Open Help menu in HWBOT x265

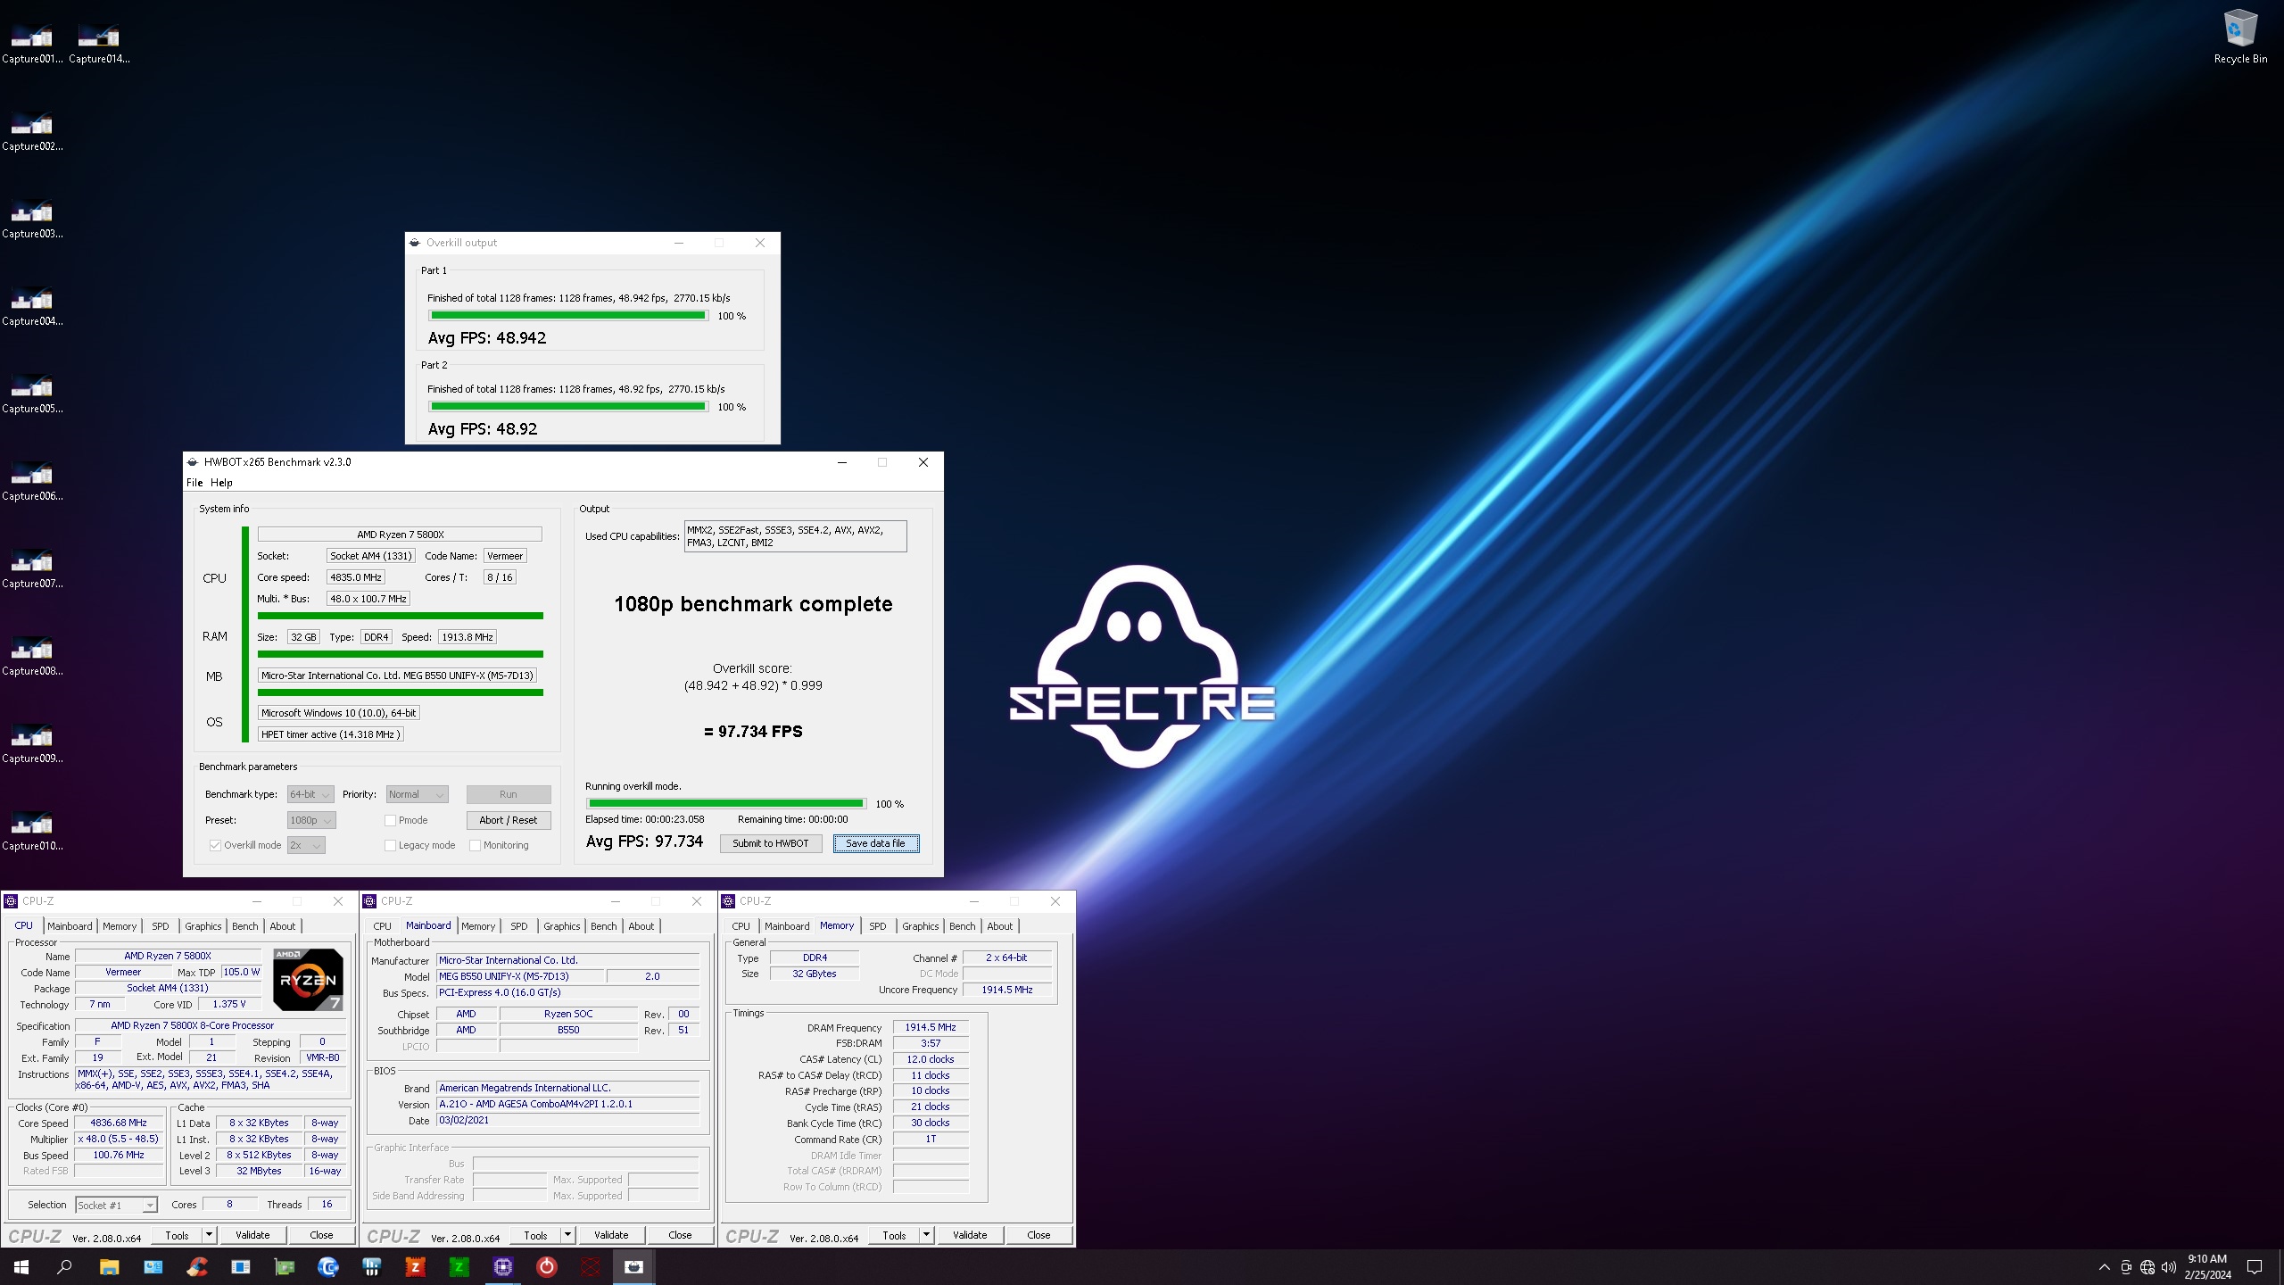[x=221, y=483]
